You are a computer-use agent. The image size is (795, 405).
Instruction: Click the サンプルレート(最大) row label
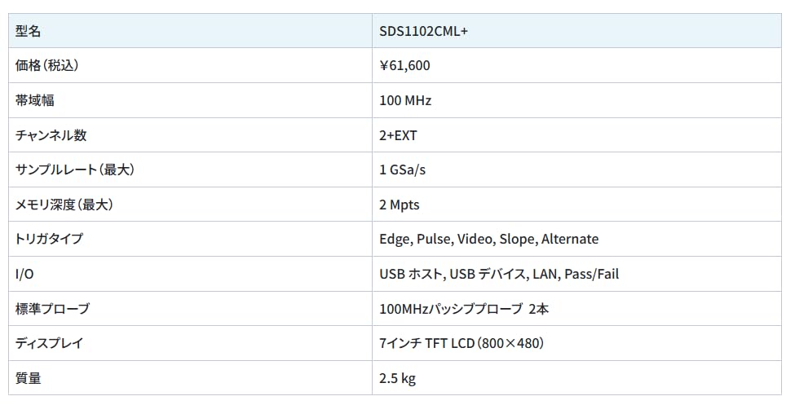pyautogui.click(x=74, y=169)
